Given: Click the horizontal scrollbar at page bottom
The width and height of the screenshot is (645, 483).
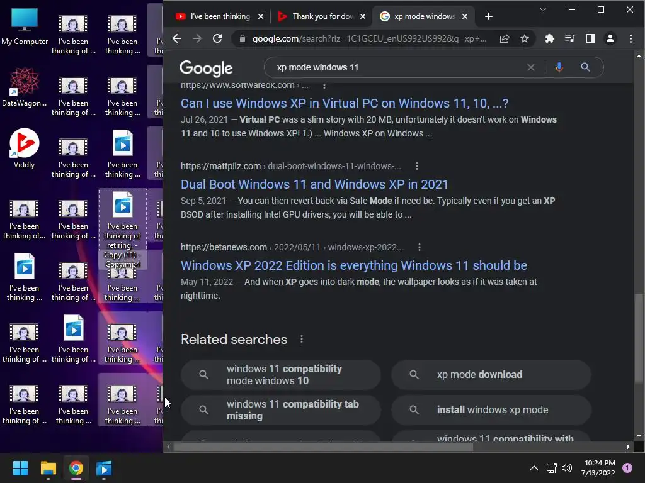Looking at the screenshot, I should [323, 447].
